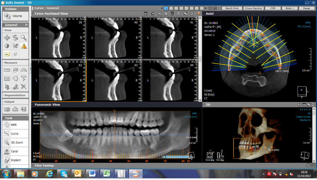Choose the ruler length measure tool
This screenshot has height=180, width=317.
click(7, 70)
